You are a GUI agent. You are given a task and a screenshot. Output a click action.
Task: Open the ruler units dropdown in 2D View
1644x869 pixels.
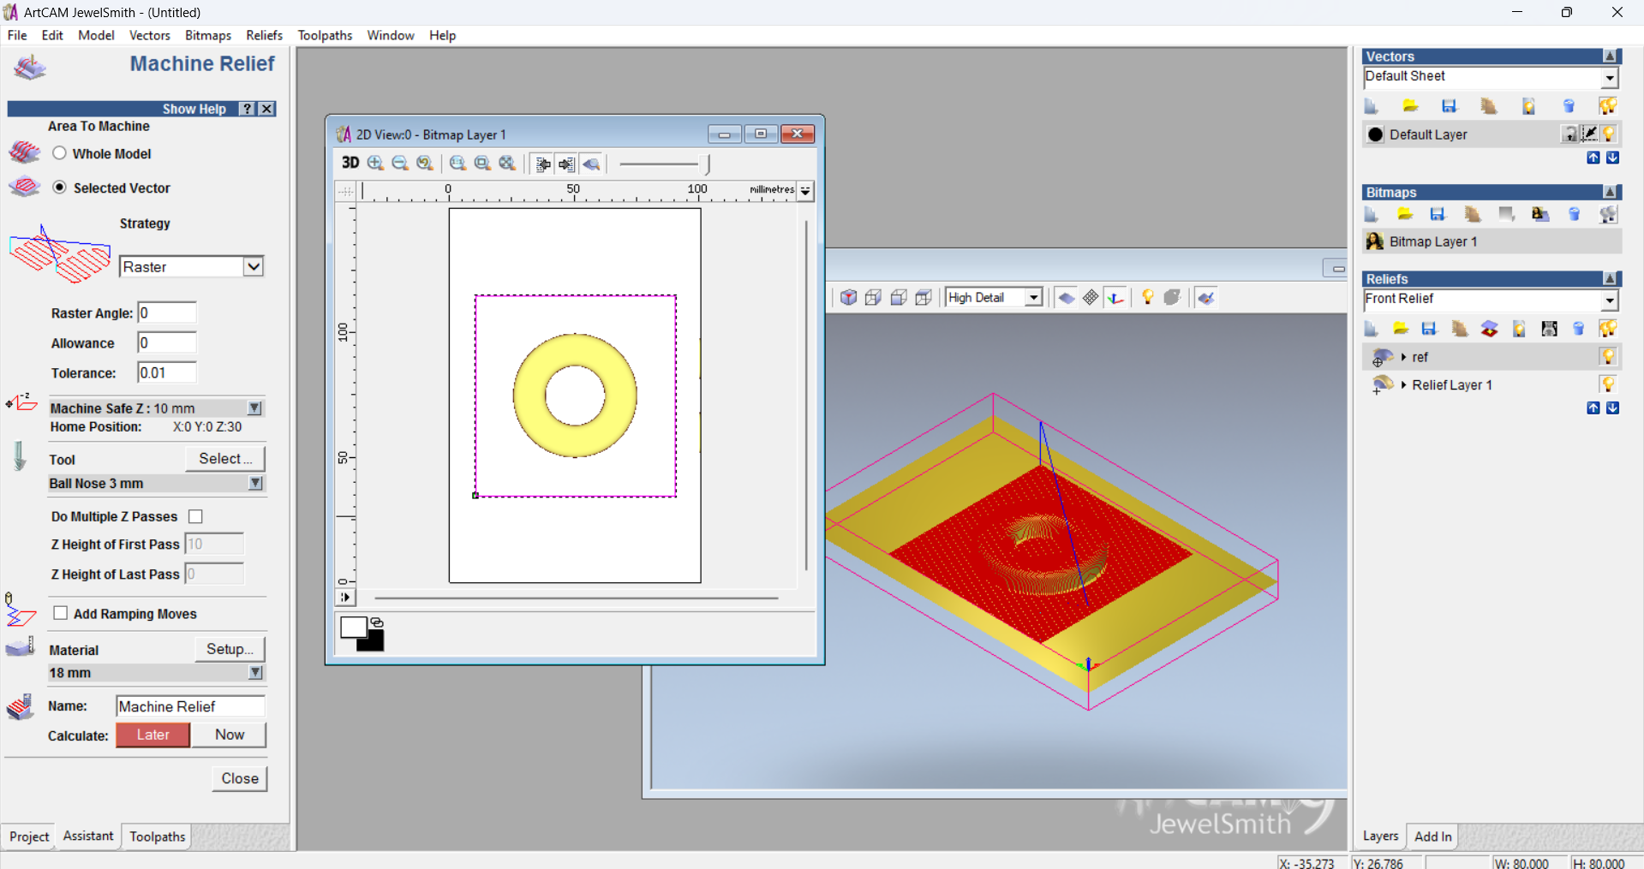[x=805, y=191]
